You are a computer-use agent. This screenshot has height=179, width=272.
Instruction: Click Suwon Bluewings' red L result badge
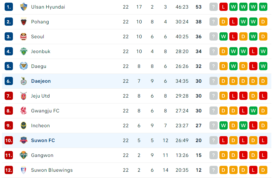tap(253, 170)
